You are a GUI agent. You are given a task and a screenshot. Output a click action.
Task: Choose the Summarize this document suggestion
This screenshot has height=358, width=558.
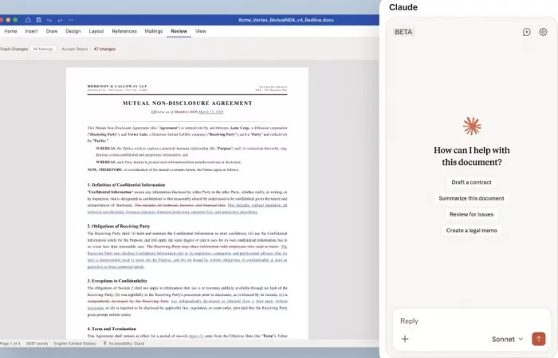(x=471, y=198)
